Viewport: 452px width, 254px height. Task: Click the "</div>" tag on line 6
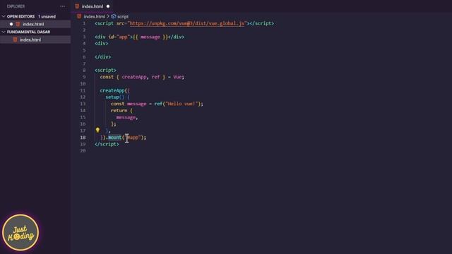click(102, 57)
